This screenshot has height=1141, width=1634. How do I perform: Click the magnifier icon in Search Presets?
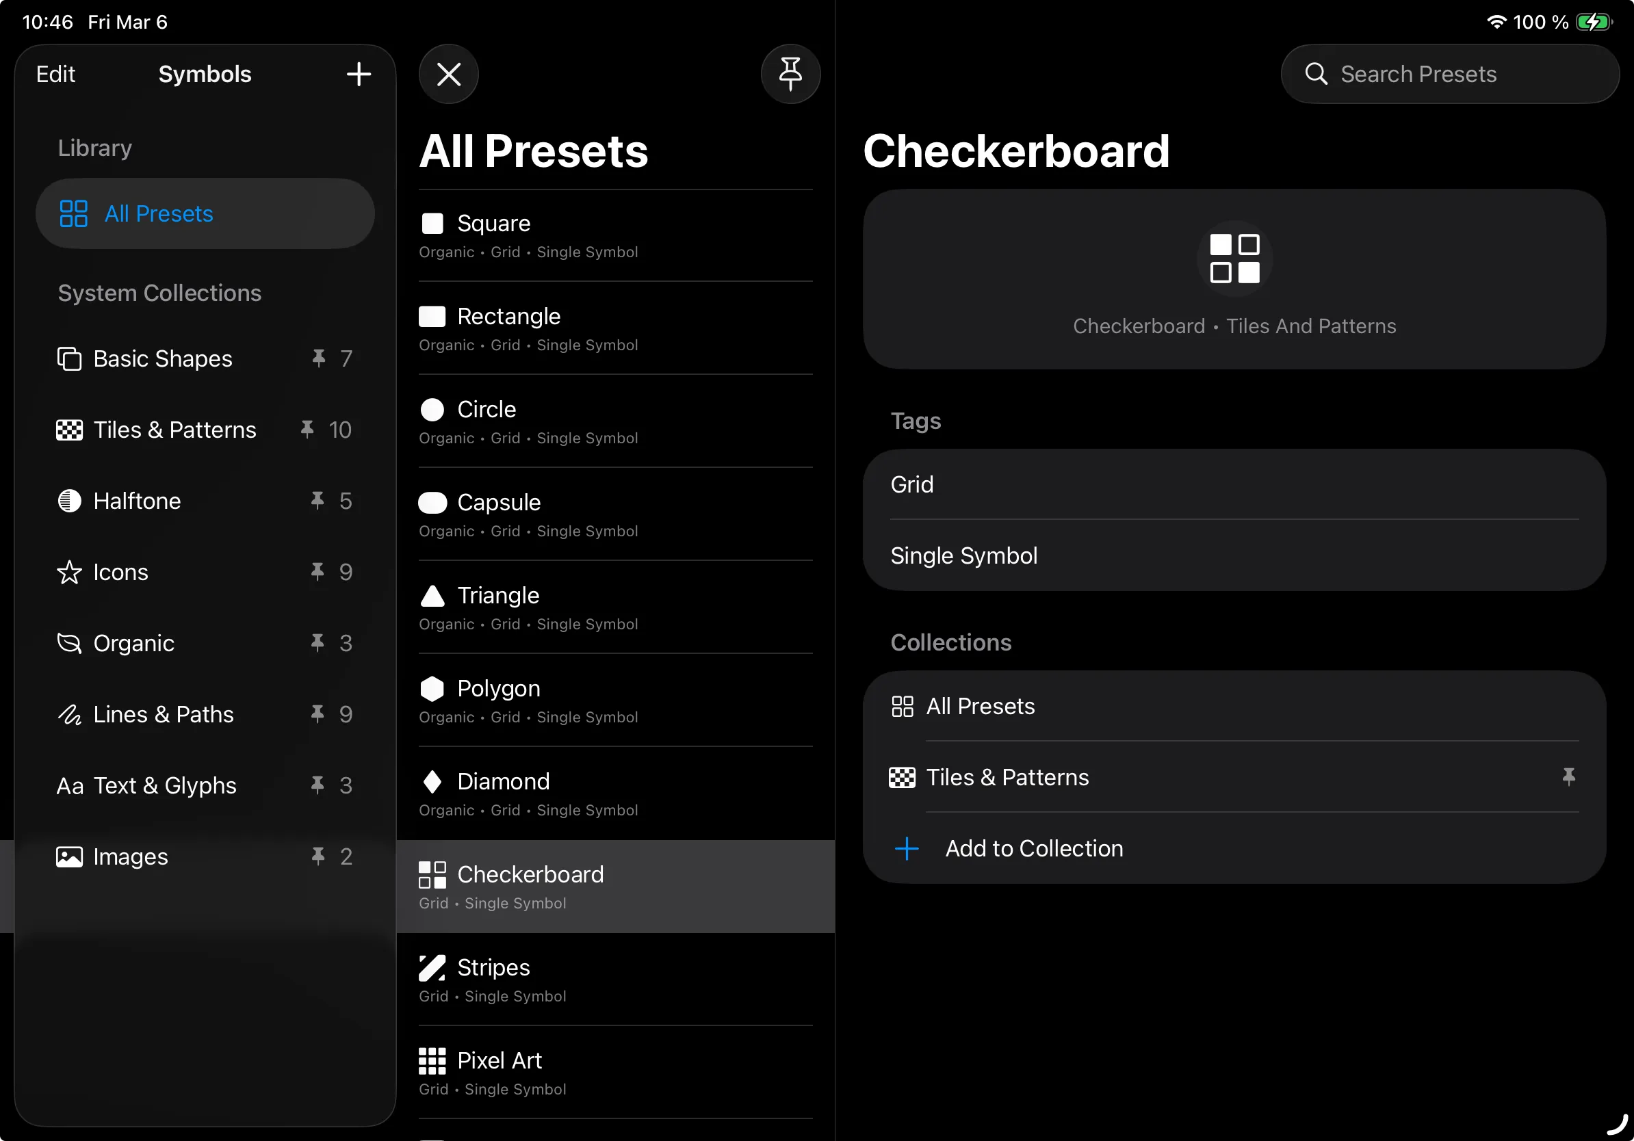coord(1317,74)
